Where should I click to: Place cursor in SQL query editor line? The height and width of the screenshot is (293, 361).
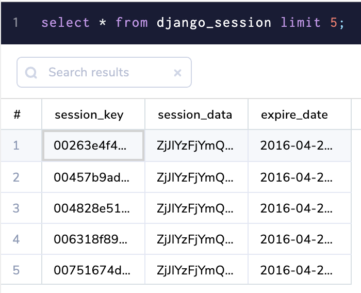point(206,23)
